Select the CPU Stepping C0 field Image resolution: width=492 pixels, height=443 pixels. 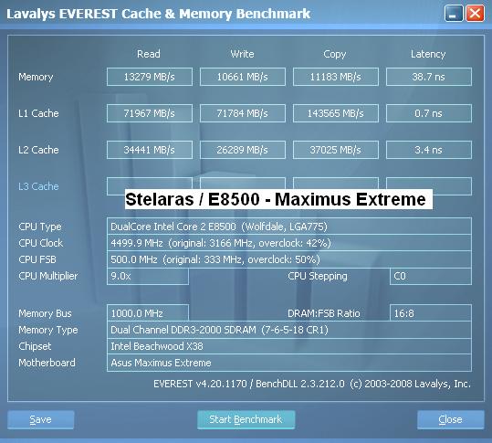(431, 276)
